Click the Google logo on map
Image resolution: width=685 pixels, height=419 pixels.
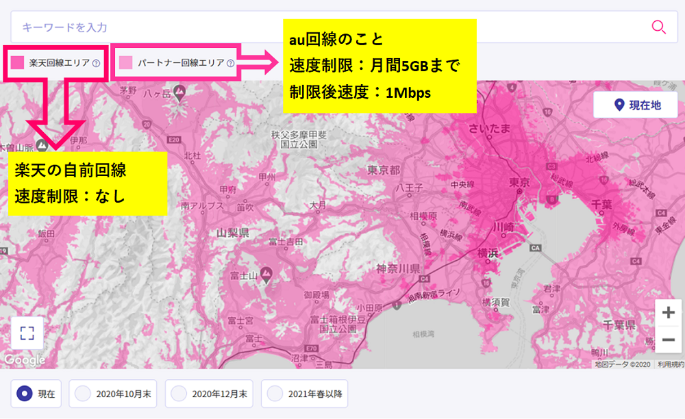coord(25,359)
